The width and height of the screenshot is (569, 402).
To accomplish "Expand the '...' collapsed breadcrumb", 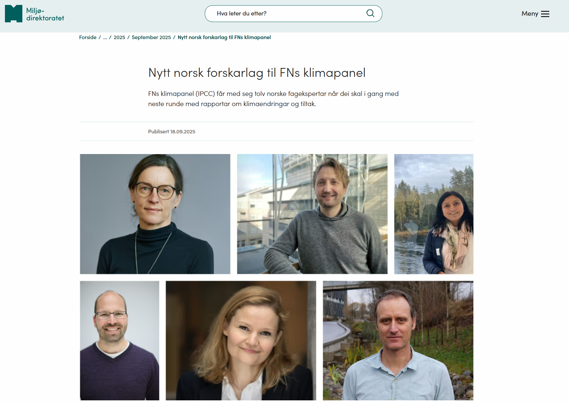I will click(105, 37).
